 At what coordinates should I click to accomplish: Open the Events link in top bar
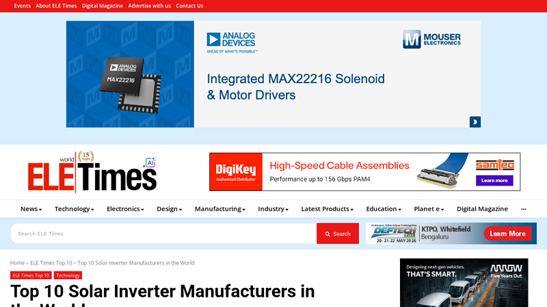[22, 6]
